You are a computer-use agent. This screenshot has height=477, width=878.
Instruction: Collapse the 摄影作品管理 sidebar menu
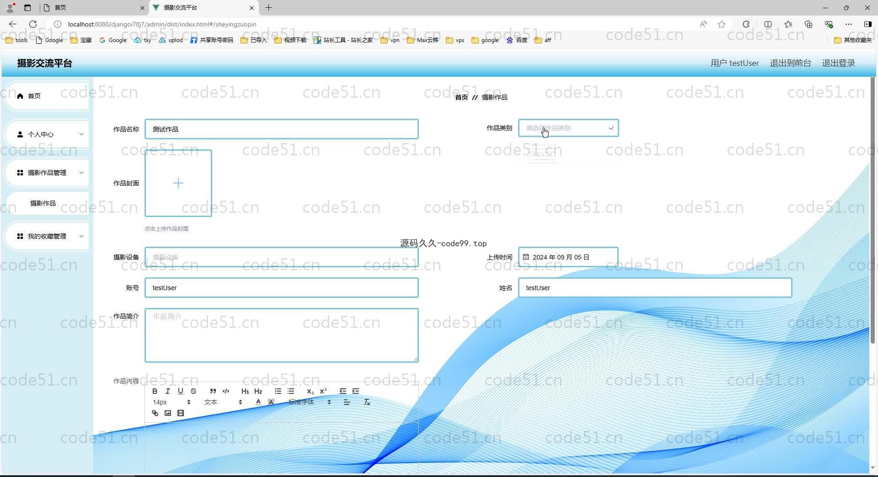pyautogui.click(x=47, y=173)
